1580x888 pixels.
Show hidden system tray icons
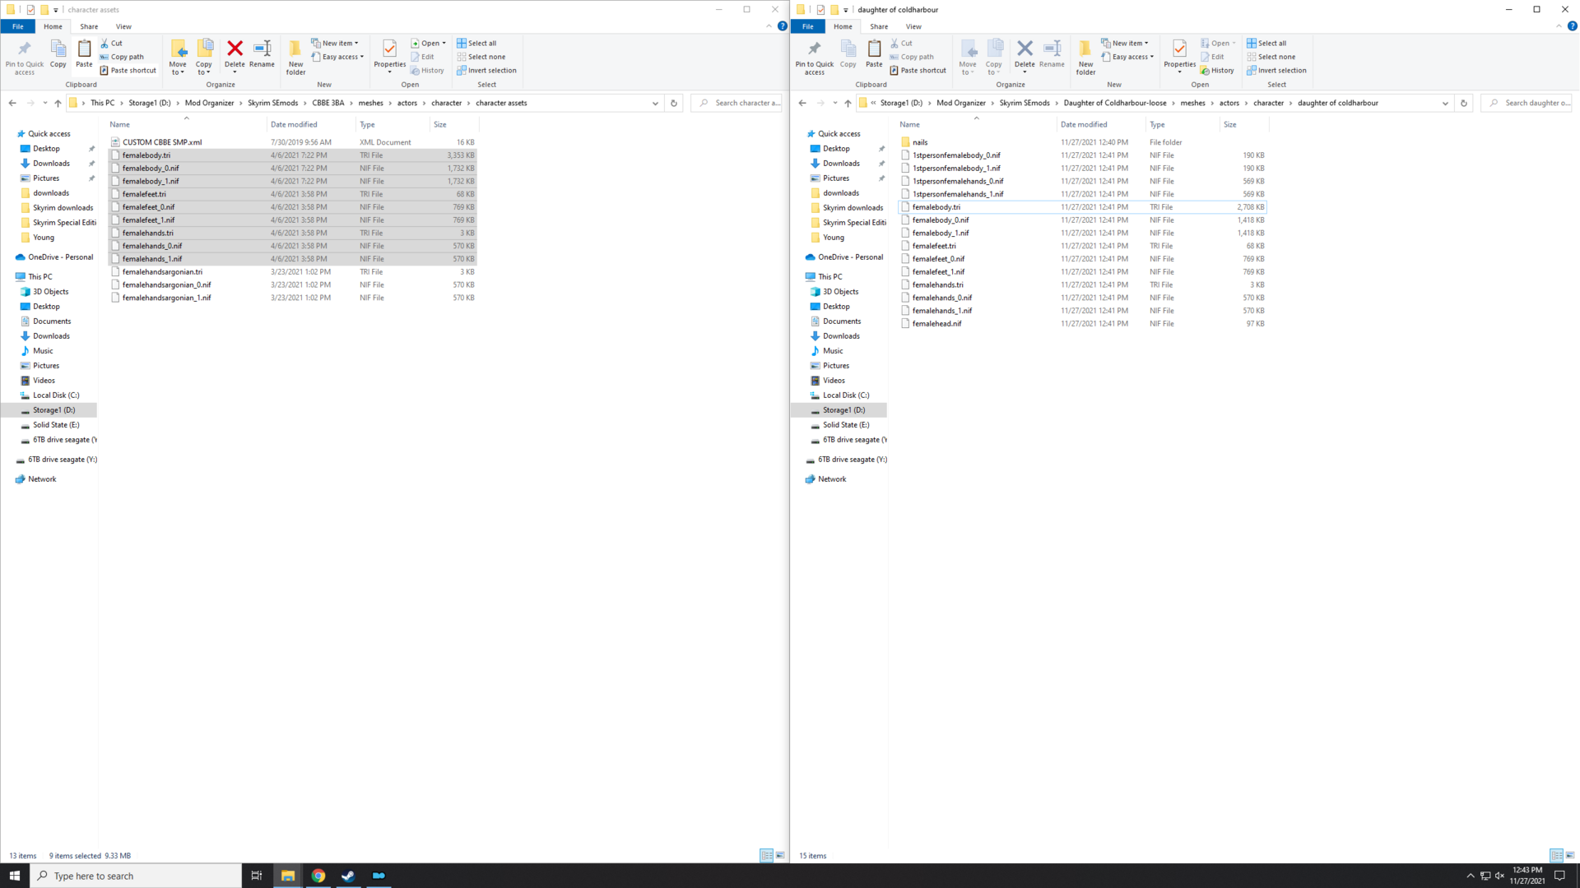point(1471,876)
